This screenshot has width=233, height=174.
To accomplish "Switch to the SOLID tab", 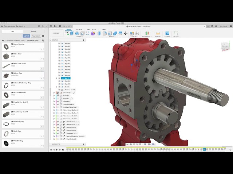I will click(x=68, y=30).
